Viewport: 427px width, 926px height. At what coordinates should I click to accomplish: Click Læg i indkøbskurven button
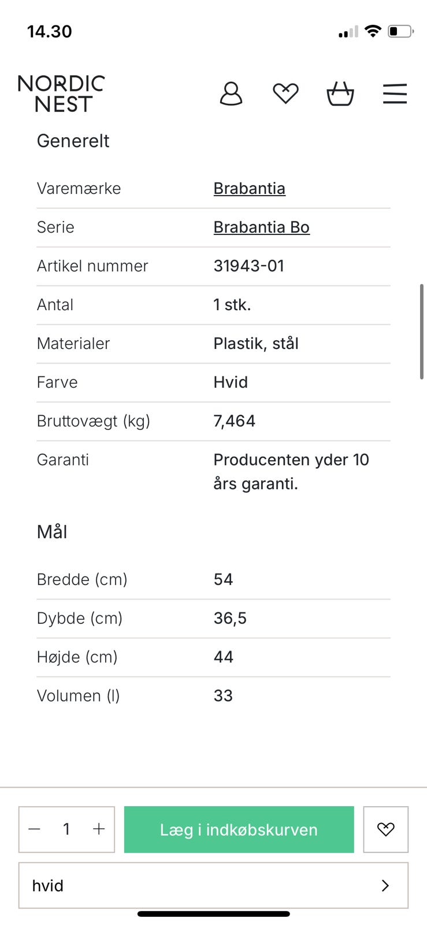[239, 829]
